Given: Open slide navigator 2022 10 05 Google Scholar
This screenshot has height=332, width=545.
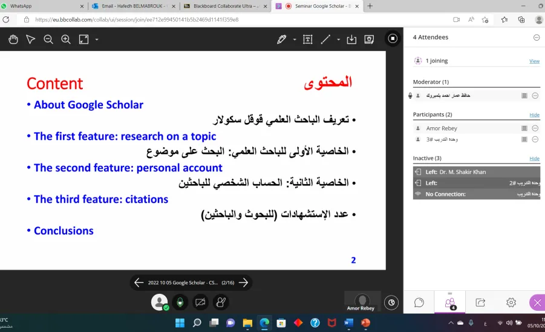Looking at the screenshot, I should pos(192,282).
